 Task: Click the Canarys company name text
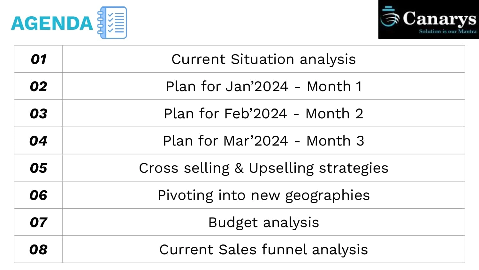coord(439,19)
